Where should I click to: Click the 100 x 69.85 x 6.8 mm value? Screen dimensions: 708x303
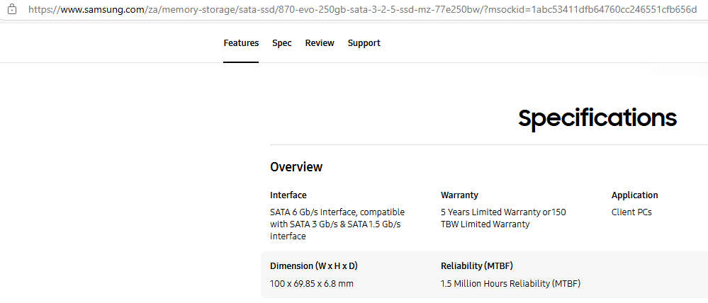(312, 284)
